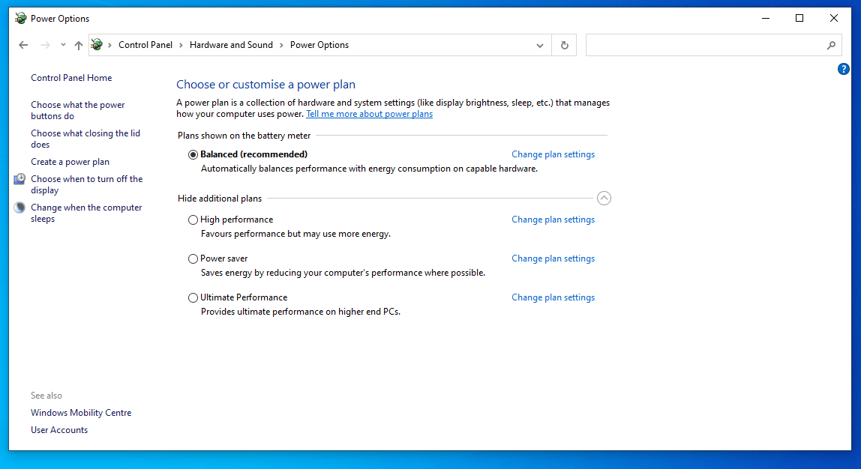Click the Power Options icon in the address bar
The height and width of the screenshot is (469, 861).
point(97,44)
